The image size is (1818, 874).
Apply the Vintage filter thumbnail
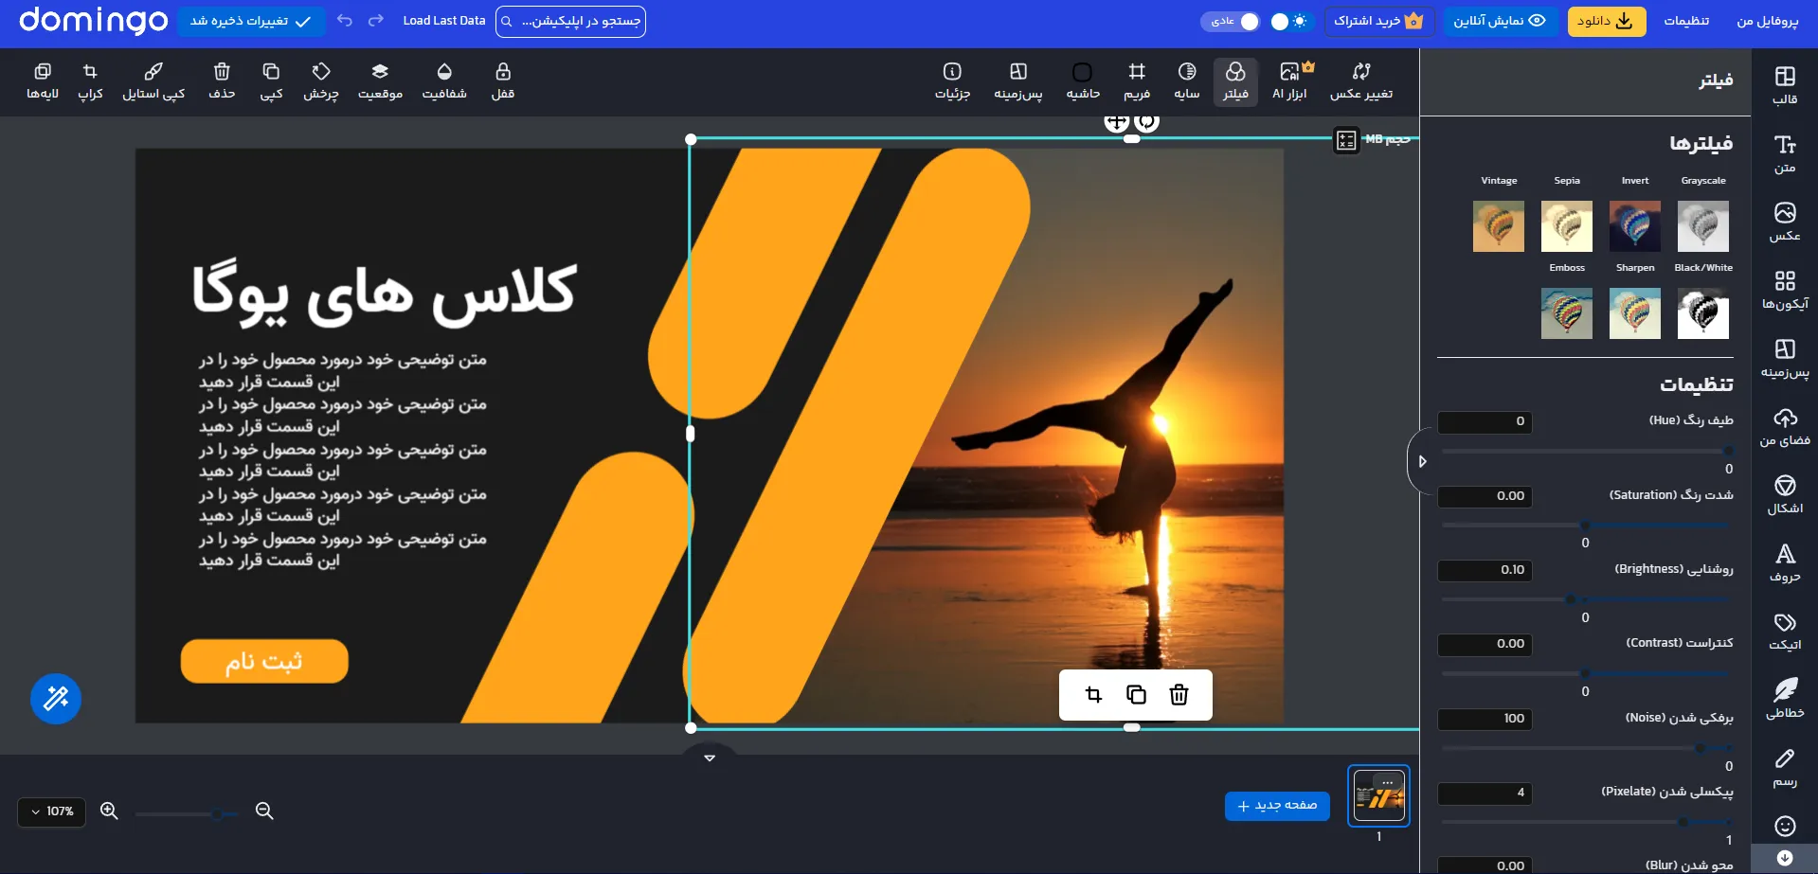pyautogui.click(x=1499, y=226)
